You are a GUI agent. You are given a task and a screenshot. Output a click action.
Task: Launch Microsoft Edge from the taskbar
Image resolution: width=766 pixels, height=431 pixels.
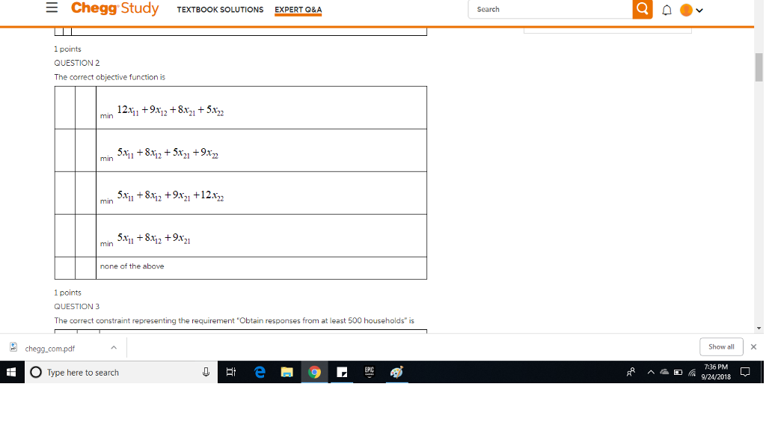(260, 372)
